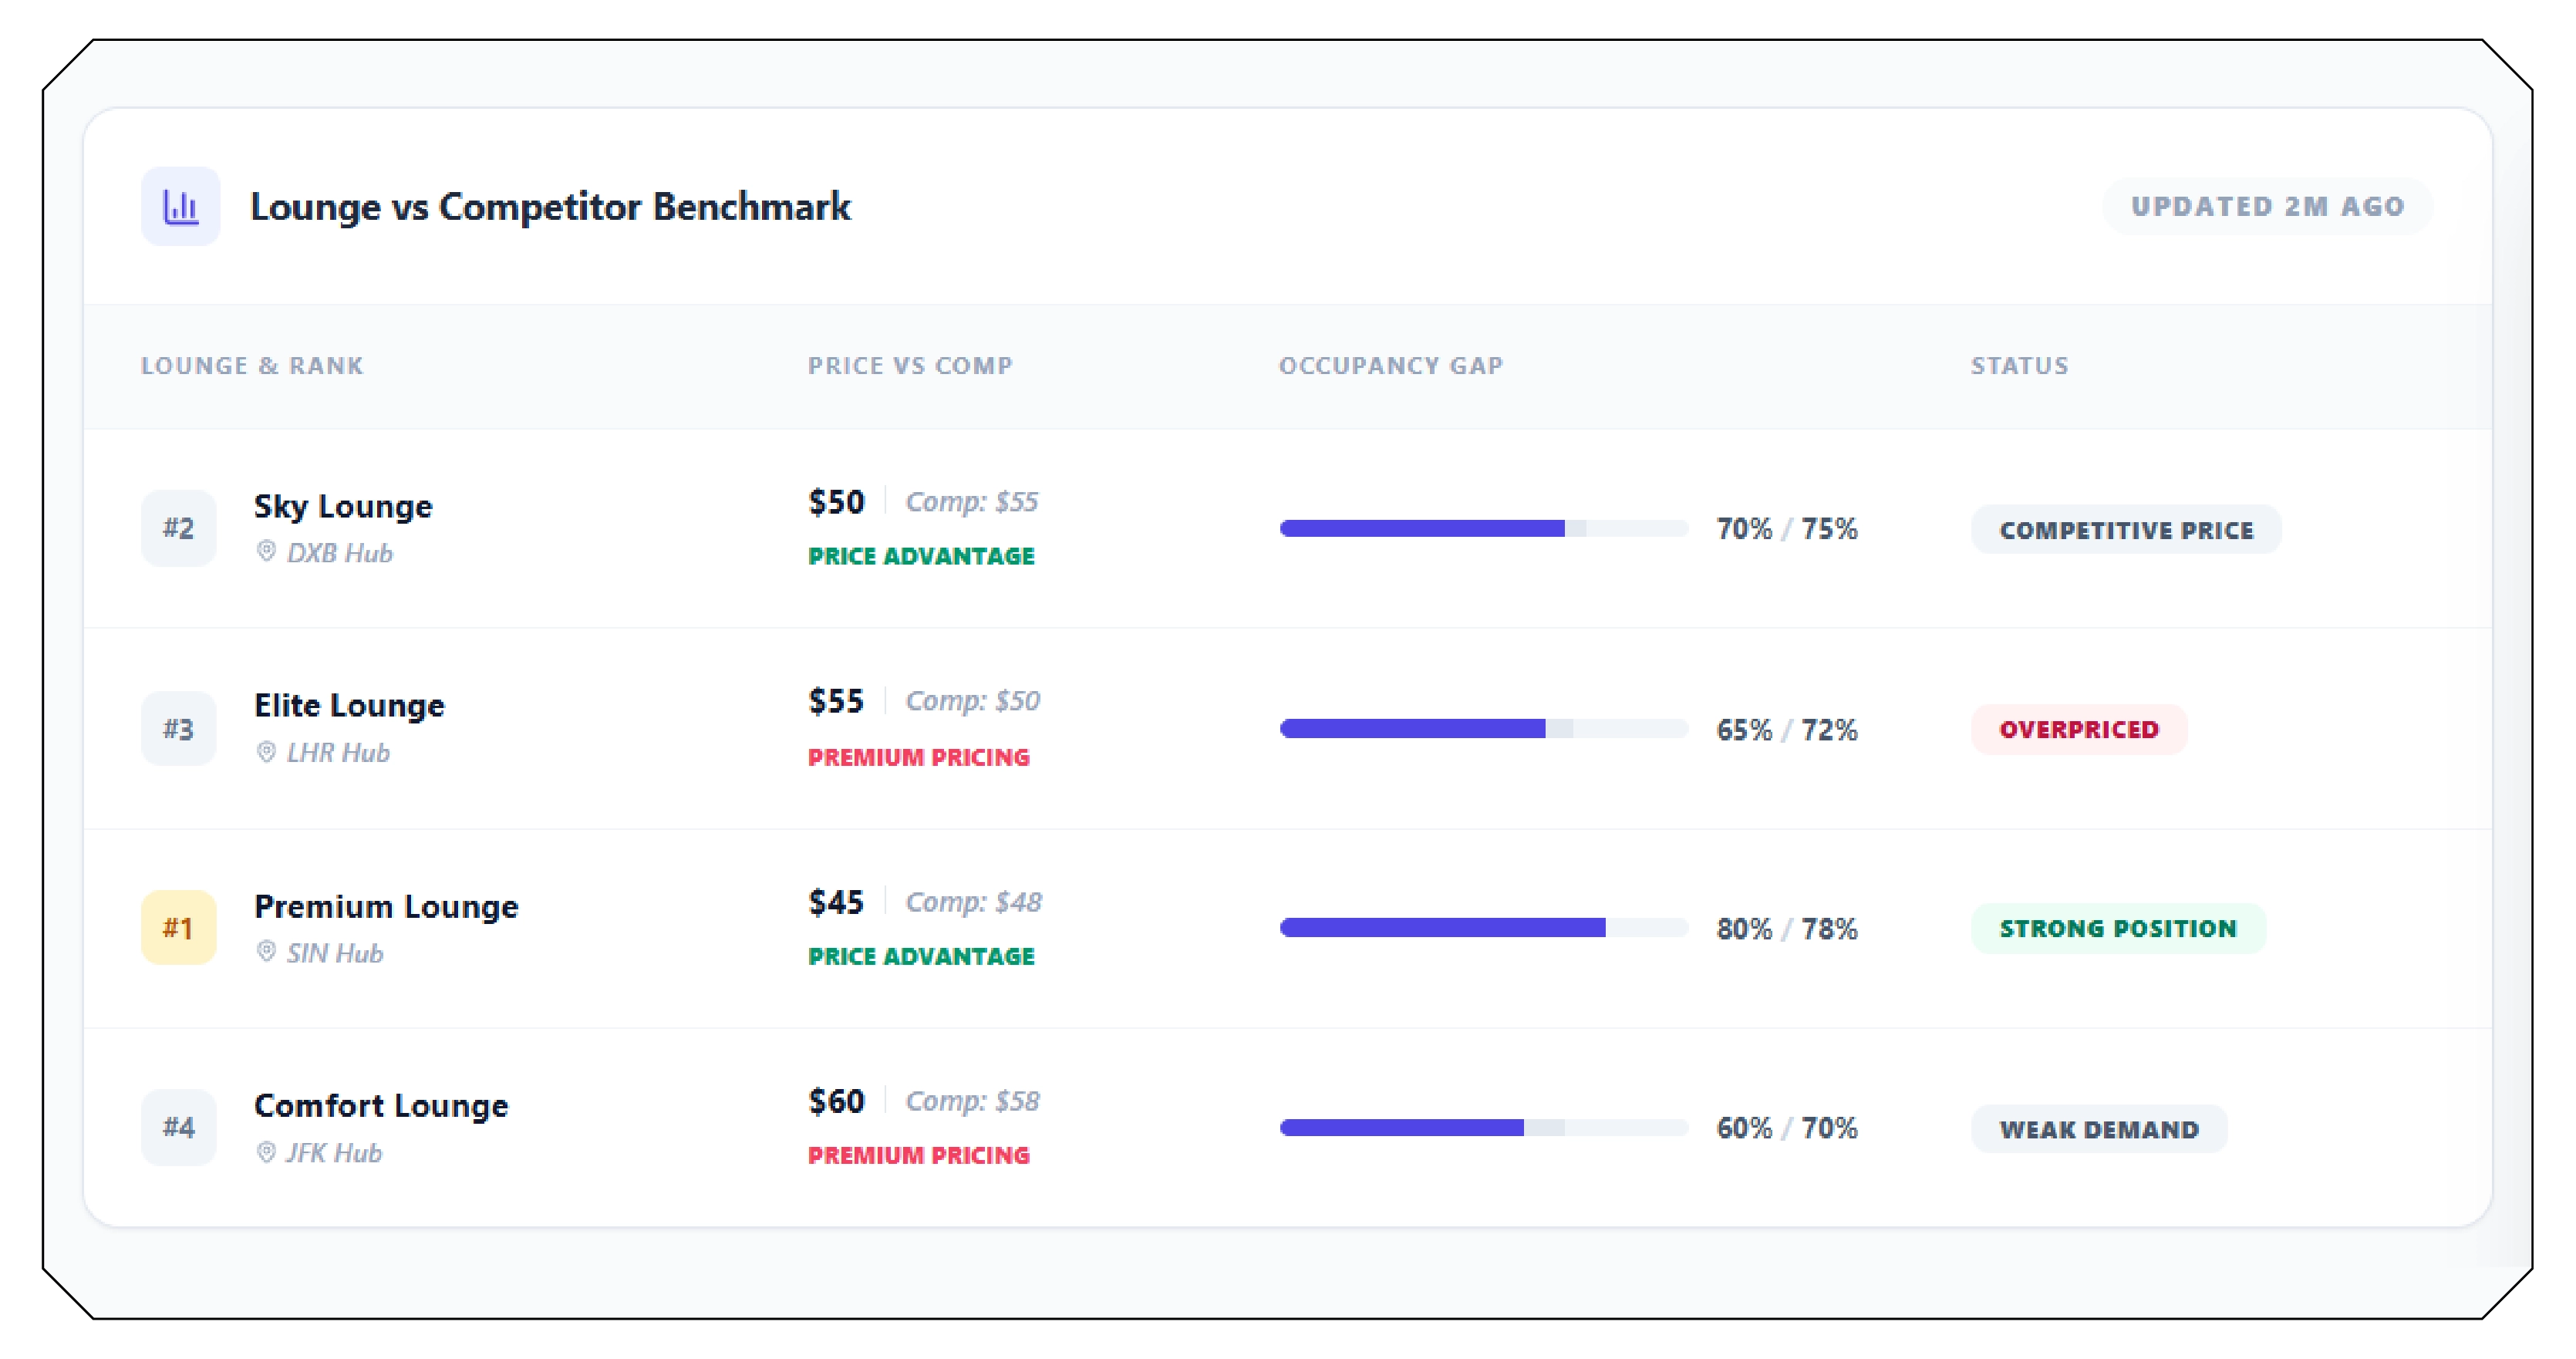Click the #2 rank badge for Sky Lounge
The height and width of the screenshot is (1359, 2576).
(x=178, y=528)
